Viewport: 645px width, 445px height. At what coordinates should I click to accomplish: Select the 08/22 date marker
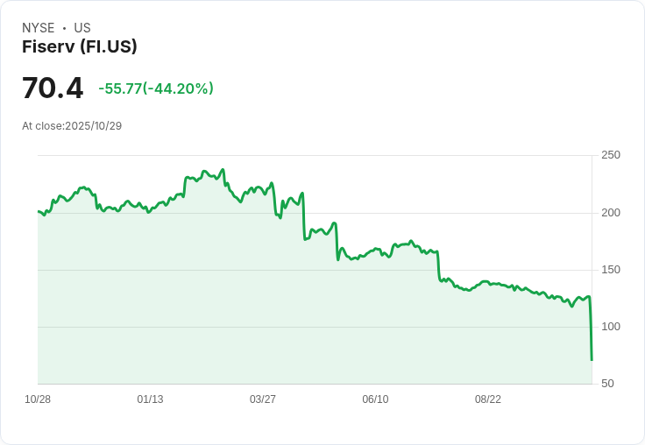pos(488,399)
